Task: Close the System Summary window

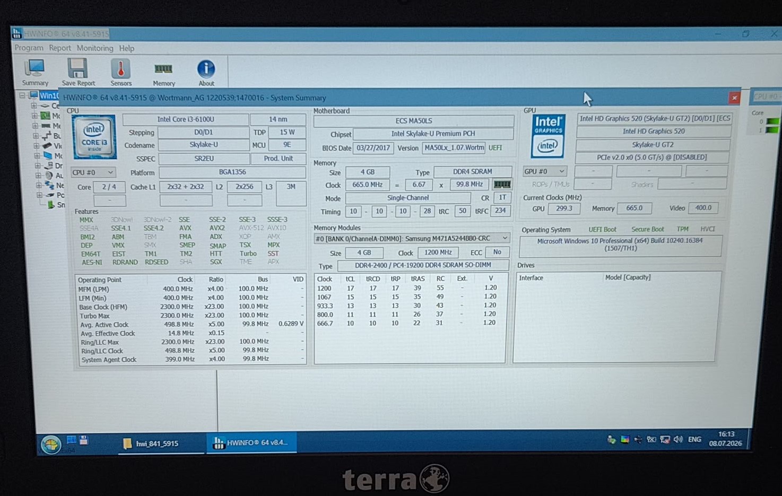Action: (734, 98)
